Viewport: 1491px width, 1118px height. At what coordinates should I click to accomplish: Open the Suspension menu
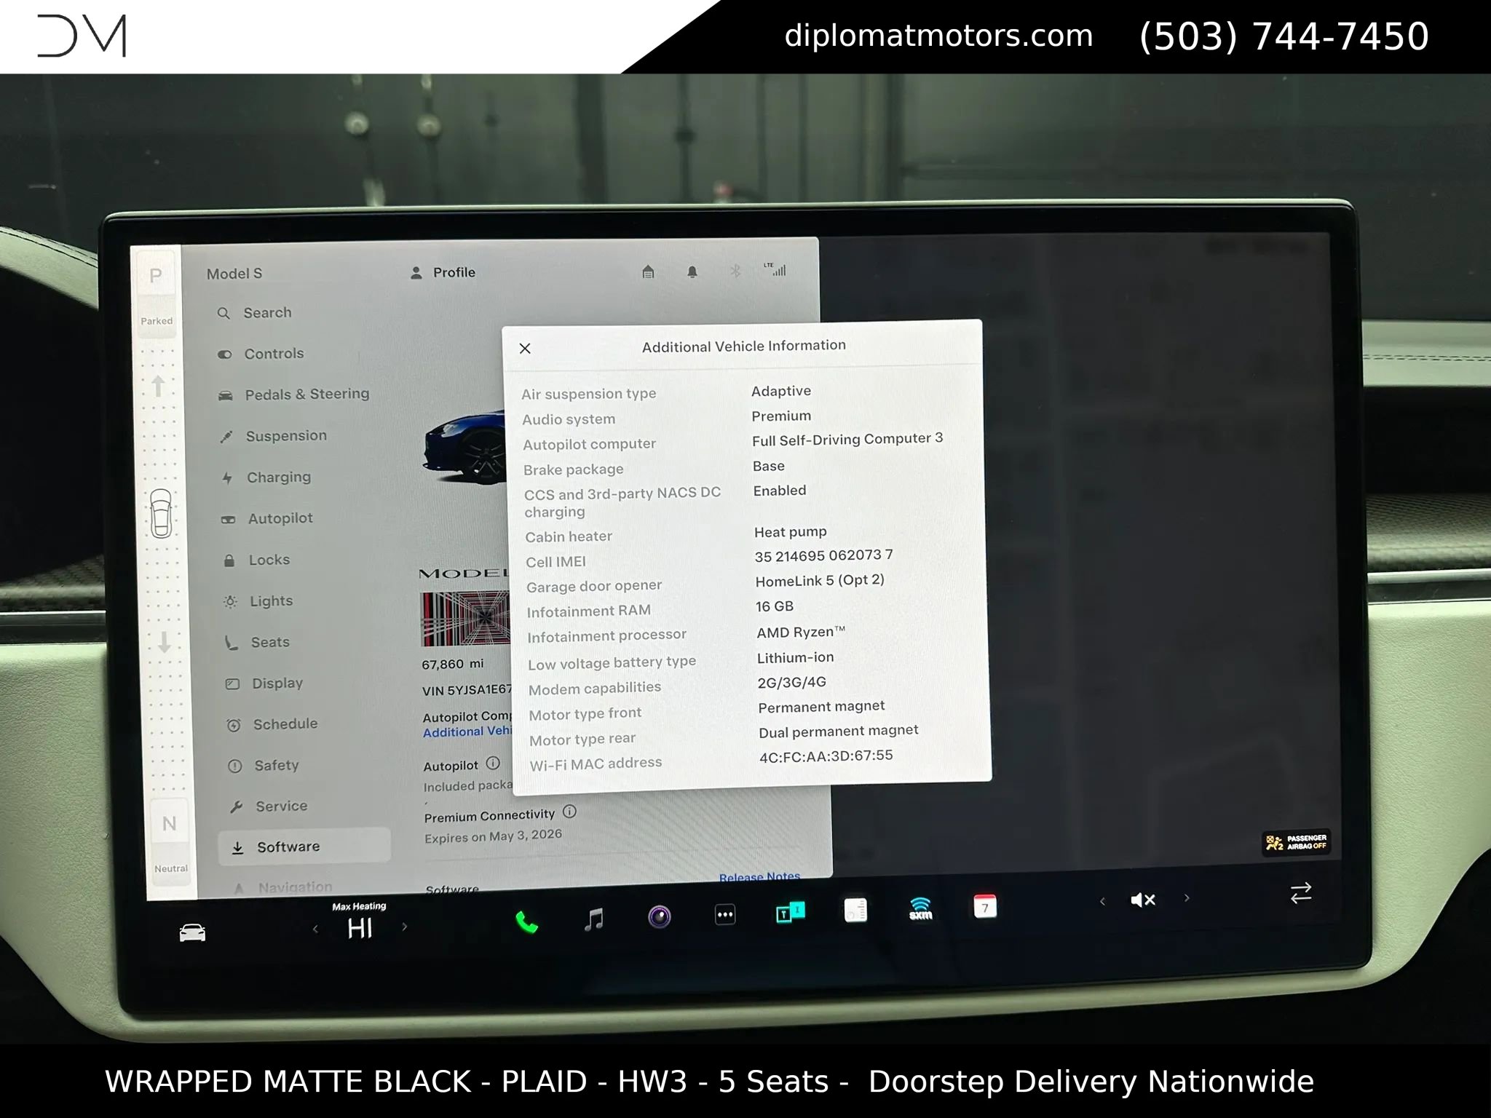click(273, 436)
